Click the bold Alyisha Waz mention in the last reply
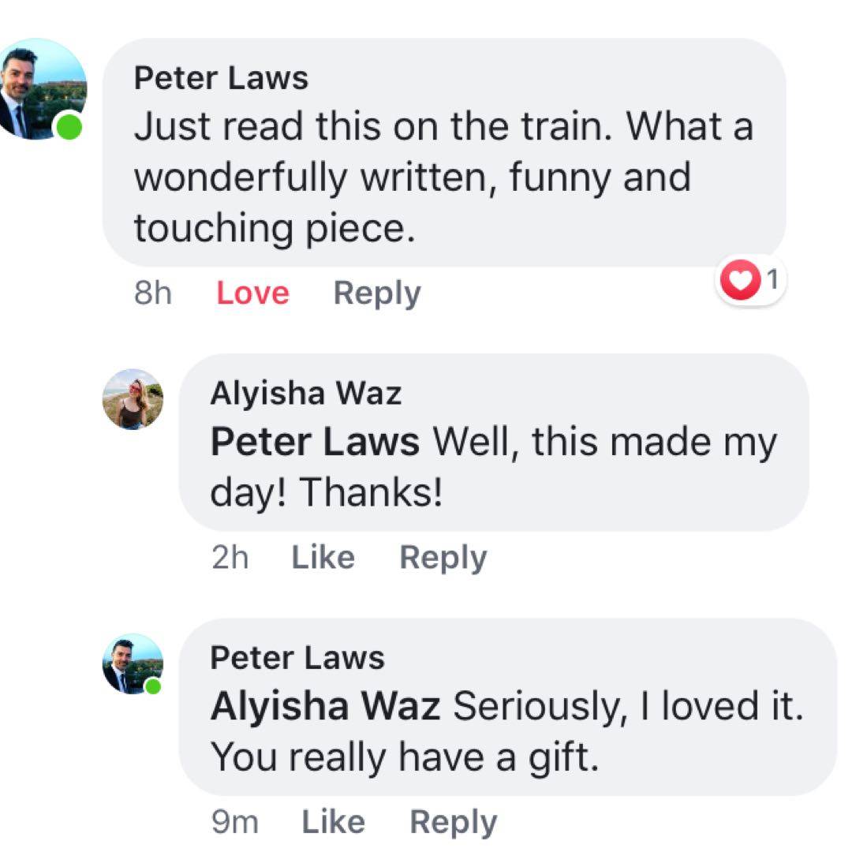Image resolution: width=852 pixels, height=852 pixels. point(324,707)
